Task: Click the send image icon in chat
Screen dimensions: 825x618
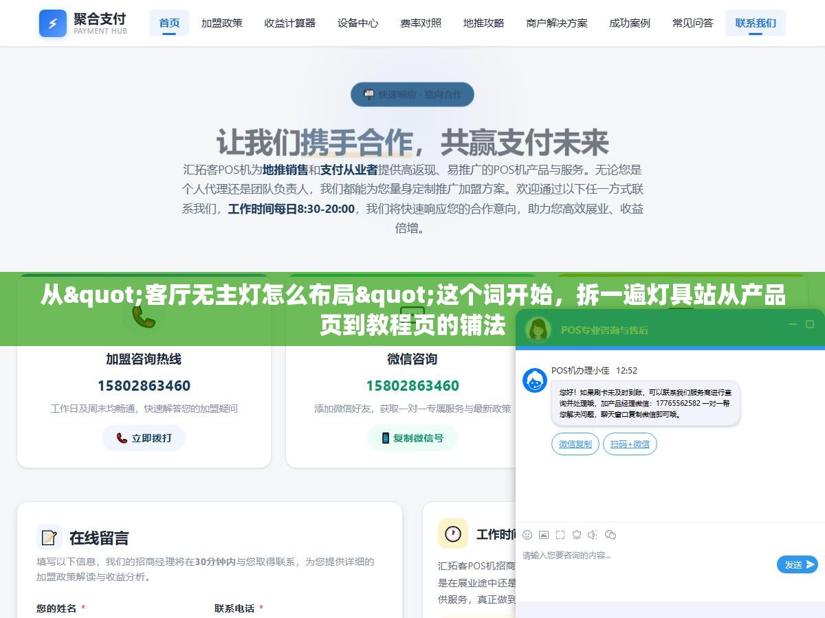Action: 544,534
